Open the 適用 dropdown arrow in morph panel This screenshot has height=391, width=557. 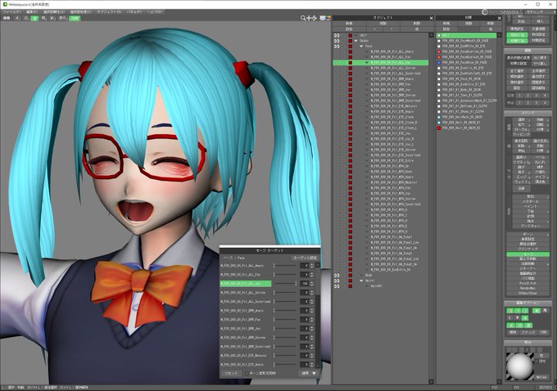click(314, 373)
